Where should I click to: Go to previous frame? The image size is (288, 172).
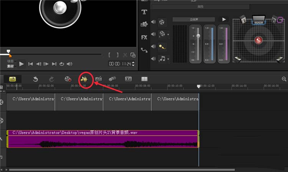(38, 64)
